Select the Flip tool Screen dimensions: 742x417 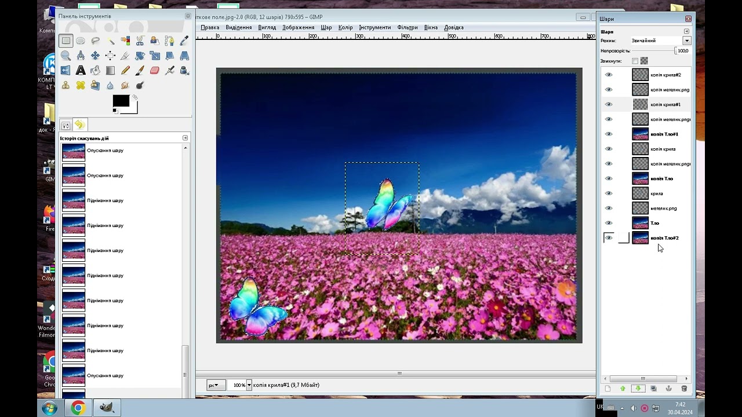point(66,70)
